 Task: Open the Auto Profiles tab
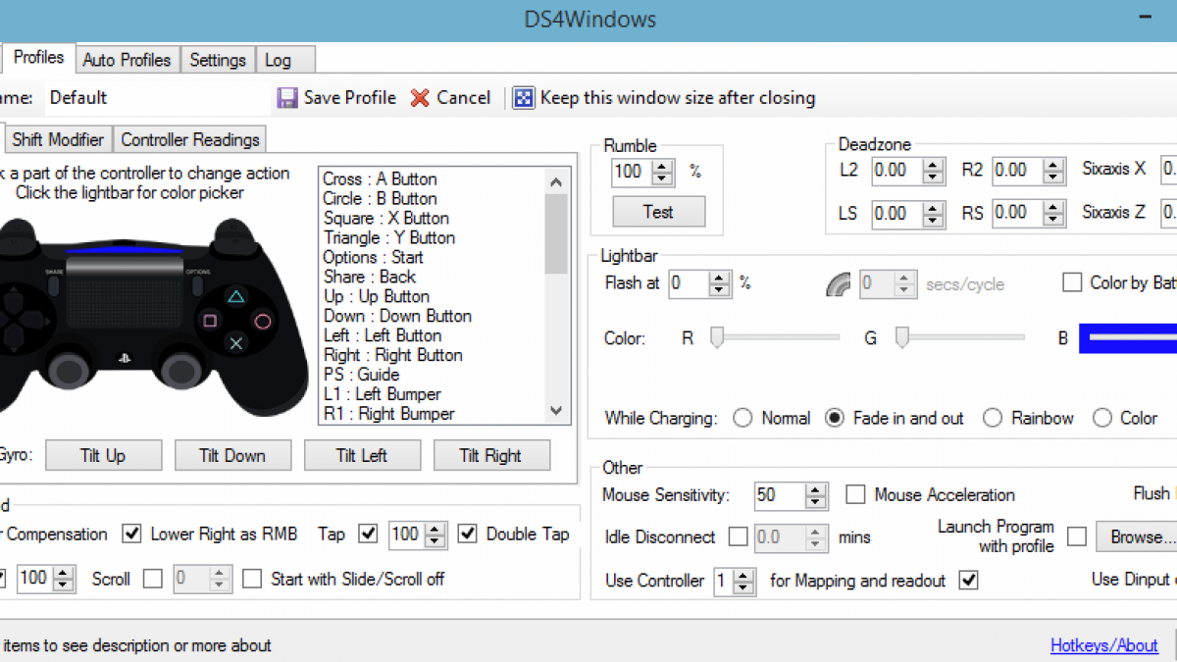click(x=127, y=60)
